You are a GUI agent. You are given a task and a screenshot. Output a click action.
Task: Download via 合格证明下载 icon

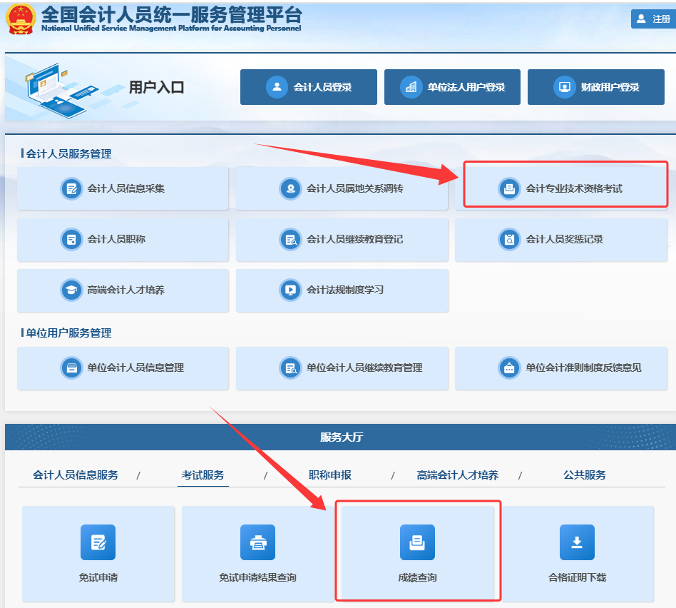(577, 554)
